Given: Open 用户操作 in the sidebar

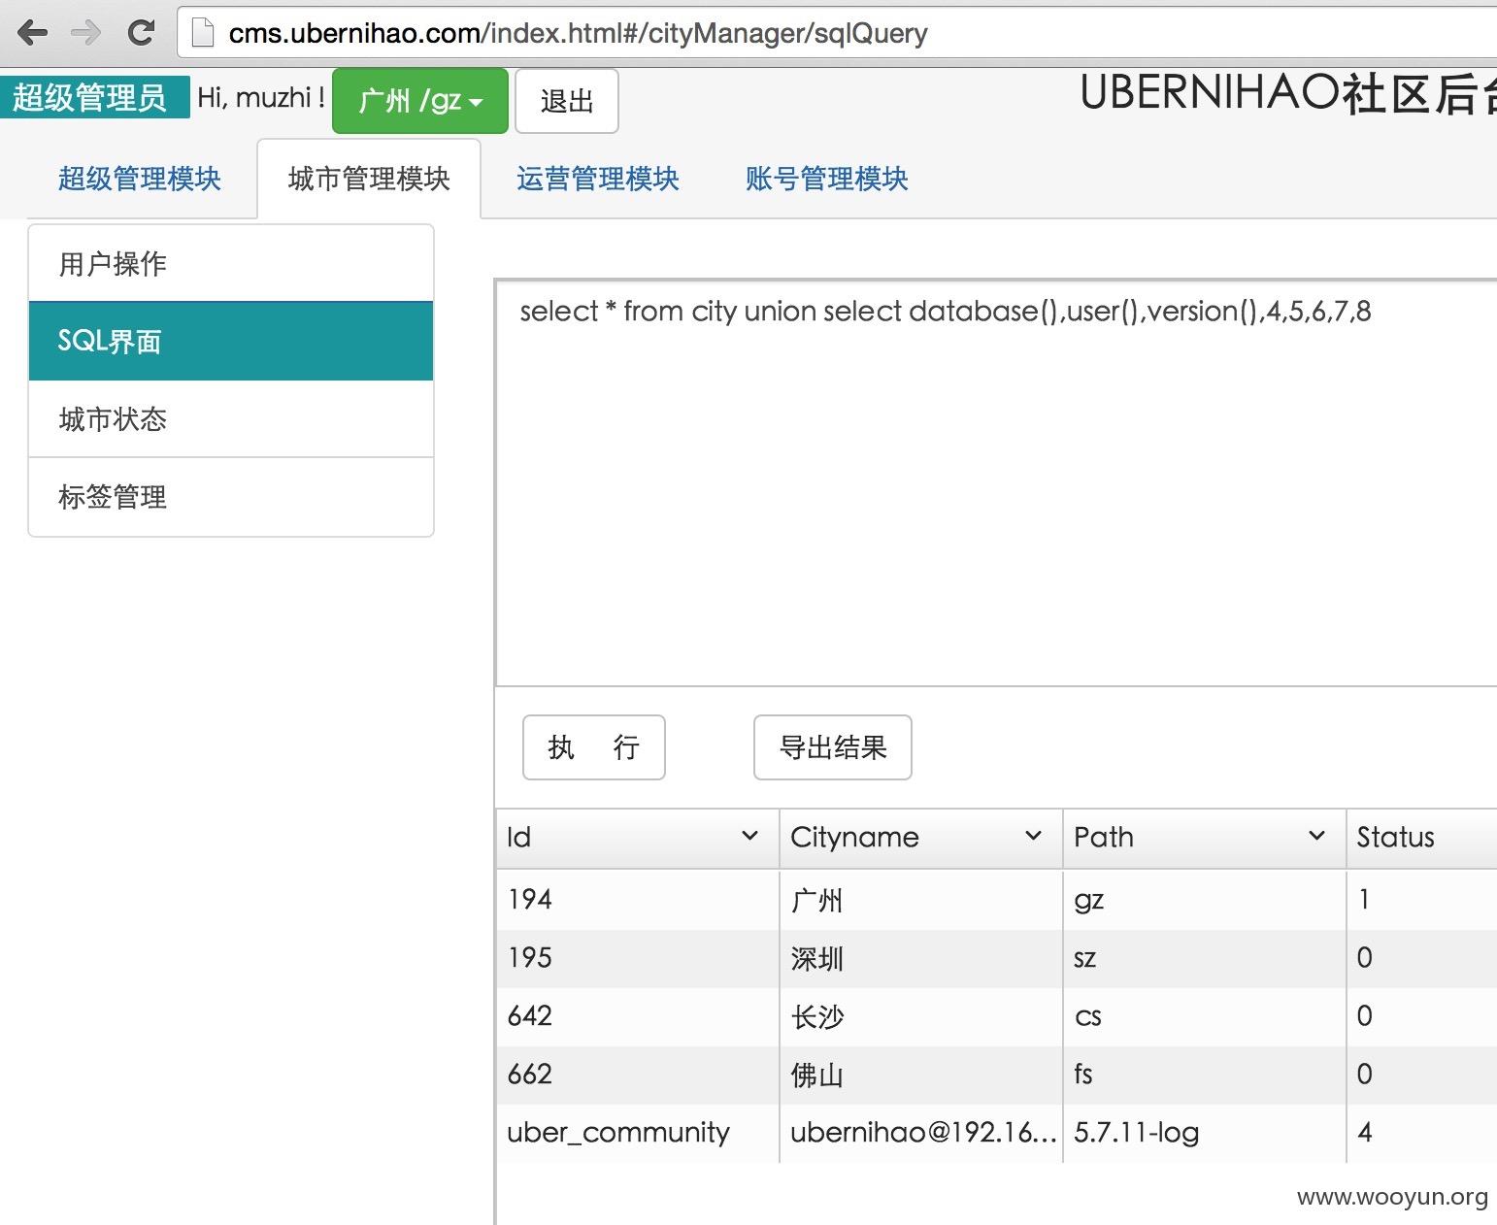Looking at the screenshot, I should (x=231, y=263).
